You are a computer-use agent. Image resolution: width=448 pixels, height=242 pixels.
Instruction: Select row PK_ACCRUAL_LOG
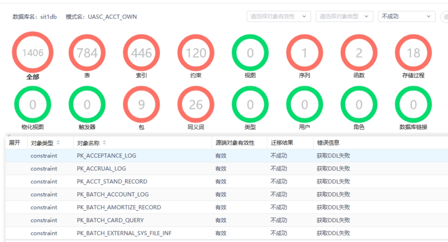(226, 169)
